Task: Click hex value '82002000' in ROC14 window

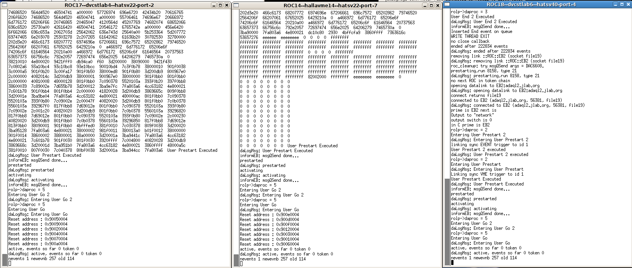Action: pyautogui.click(x=317, y=77)
